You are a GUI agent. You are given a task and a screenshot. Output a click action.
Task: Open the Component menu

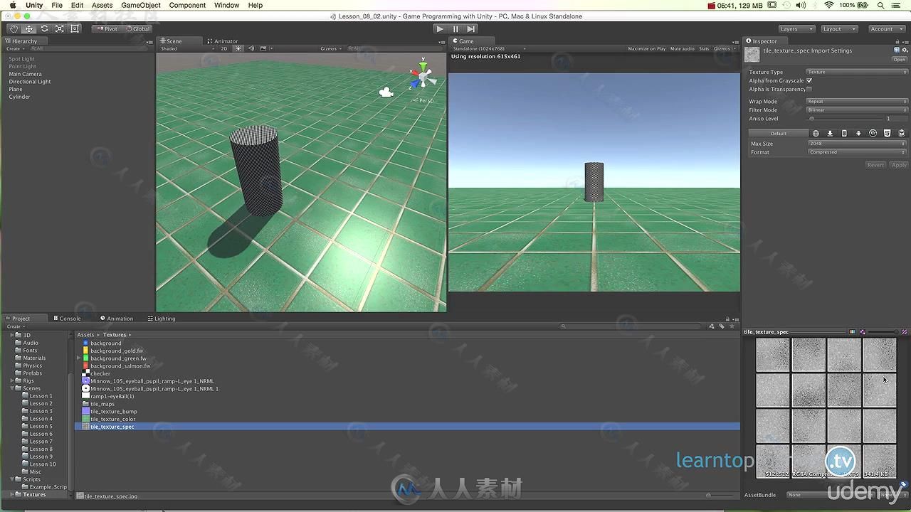coord(187,5)
